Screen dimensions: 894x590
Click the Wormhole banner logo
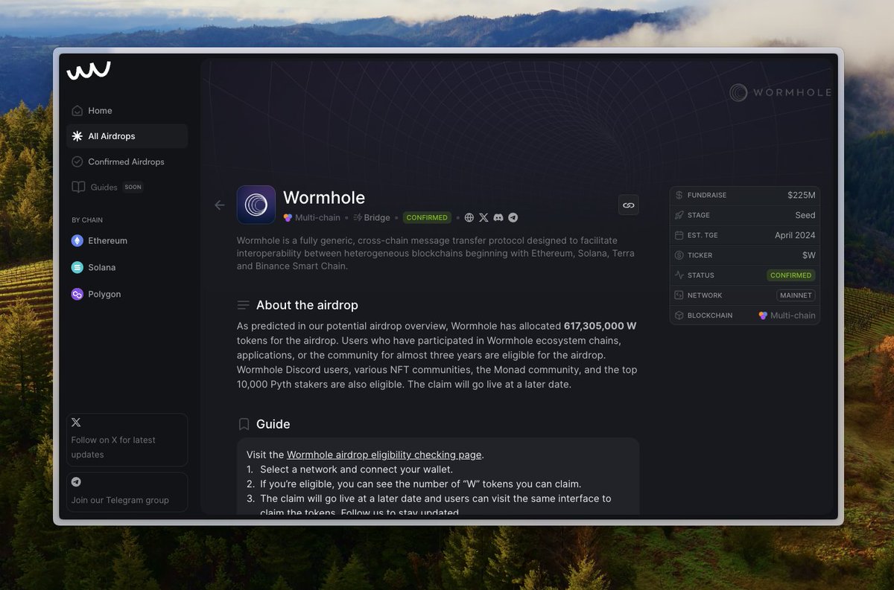pyautogui.click(x=780, y=92)
